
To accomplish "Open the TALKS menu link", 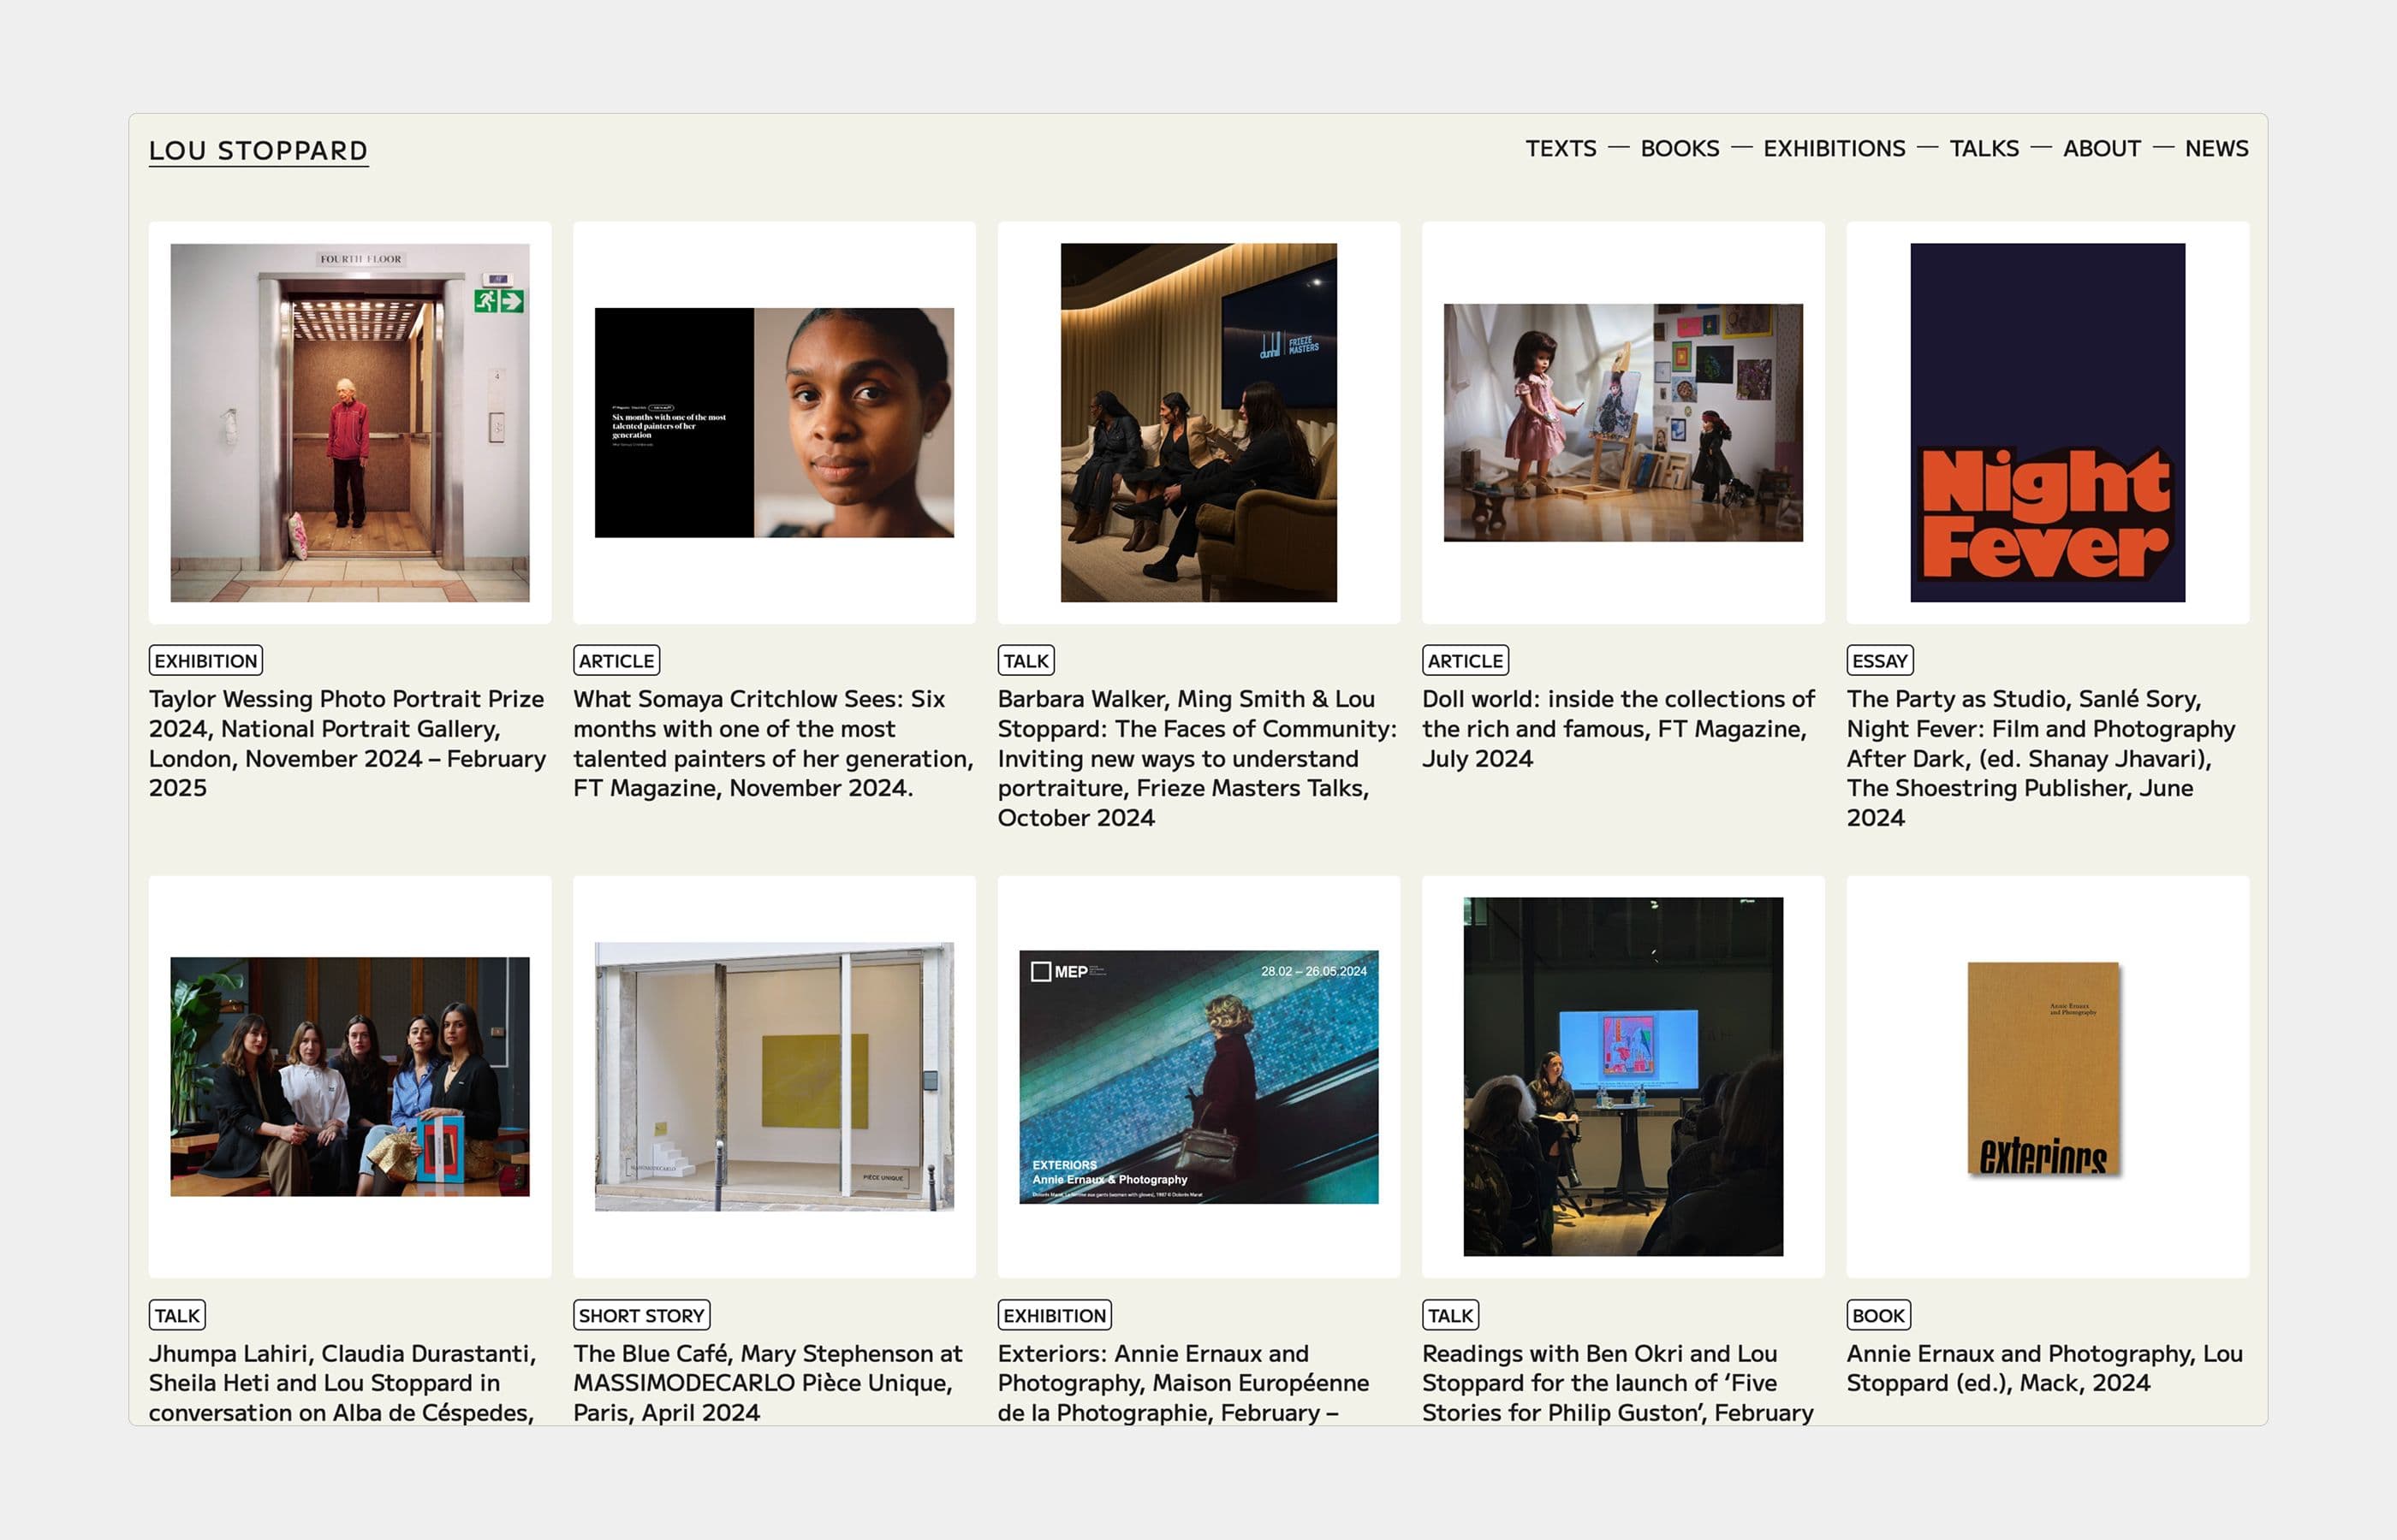I will (x=1983, y=148).
